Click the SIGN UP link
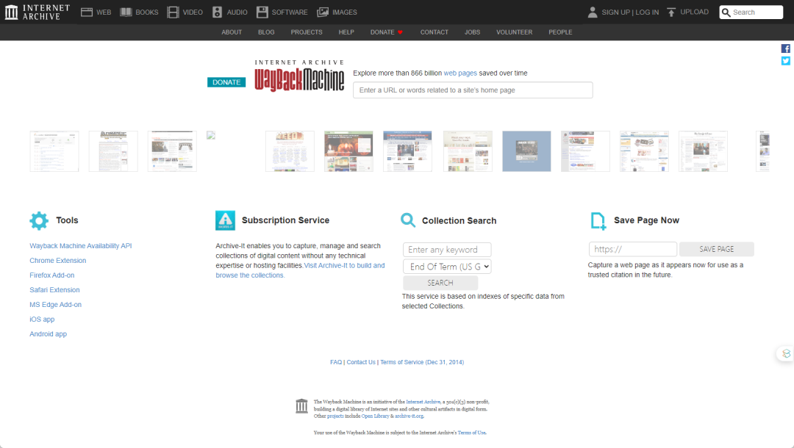Image resolution: width=794 pixels, height=448 pixels. pos(616,12)
